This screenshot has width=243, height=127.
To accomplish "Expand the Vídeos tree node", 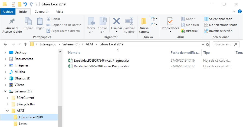I will point(5,85).
